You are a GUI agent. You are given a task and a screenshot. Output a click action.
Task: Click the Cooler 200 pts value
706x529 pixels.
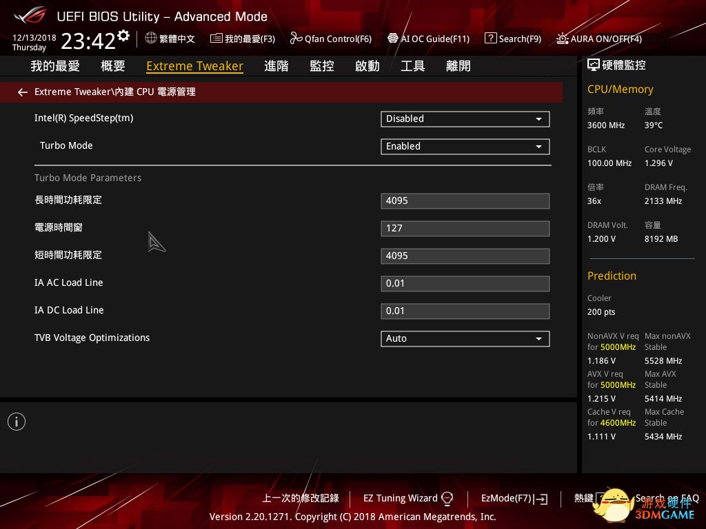click(x=601, y=312)
